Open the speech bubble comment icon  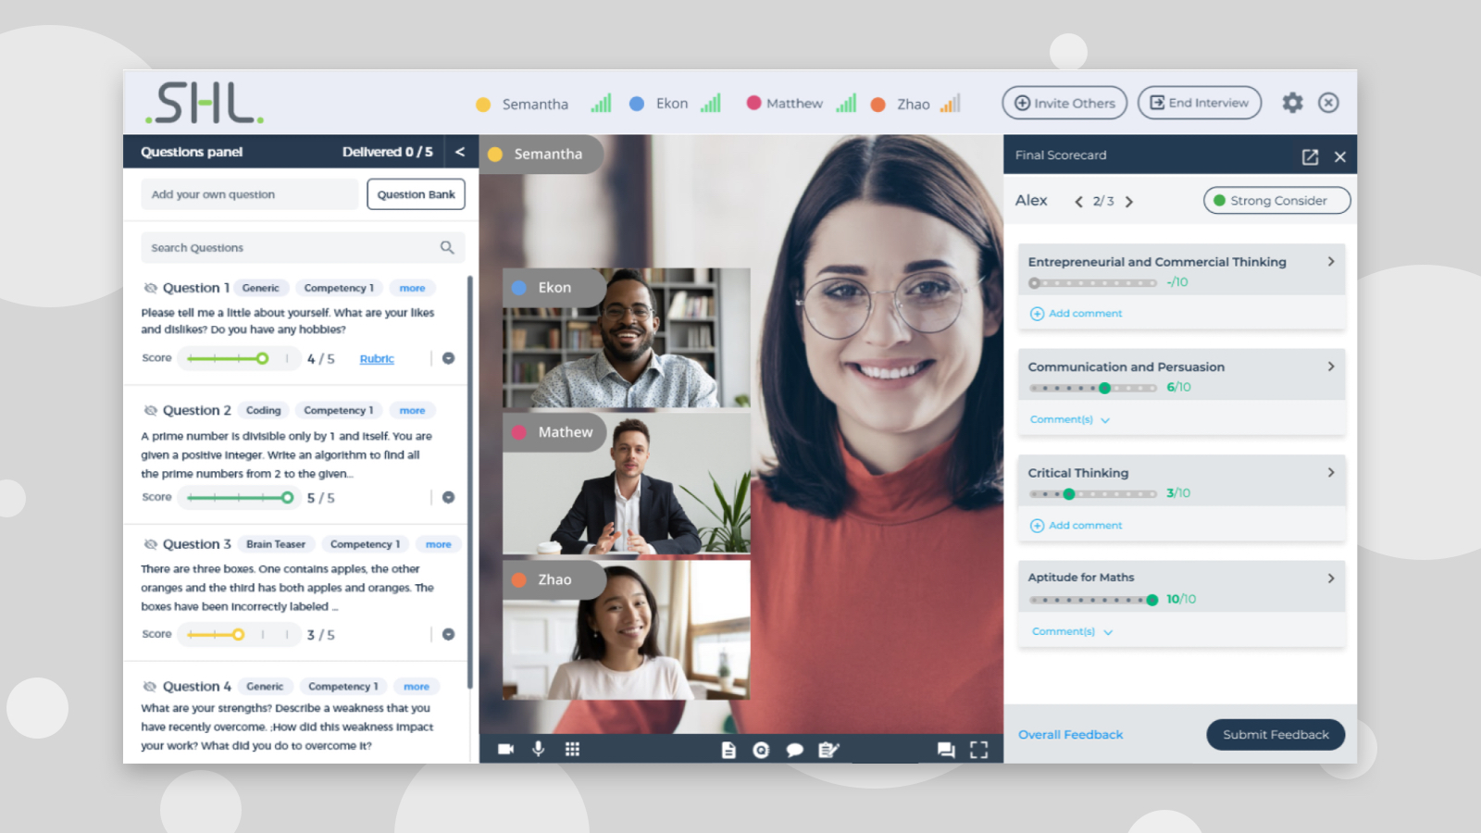(x=794, y=750)
